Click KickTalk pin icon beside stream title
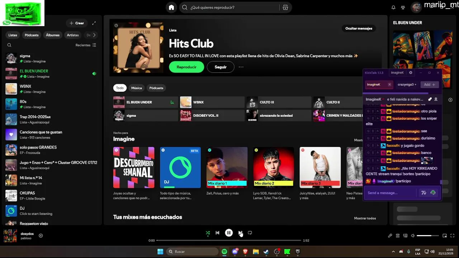The width and height of the screenshot is (459, 258). tap(430, 99)
